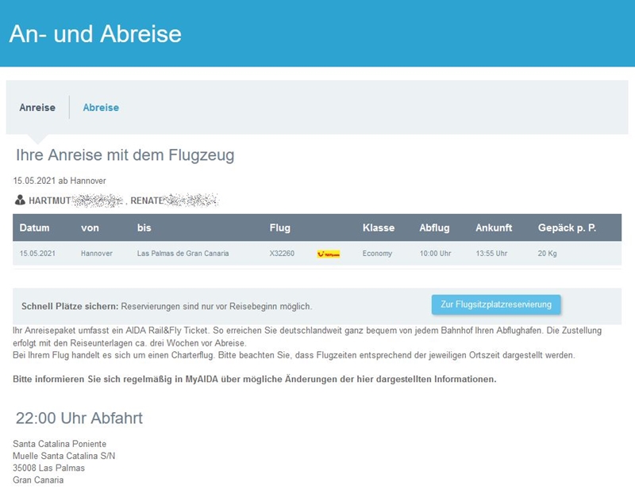Select the Klasse column header

coord(378,228)
